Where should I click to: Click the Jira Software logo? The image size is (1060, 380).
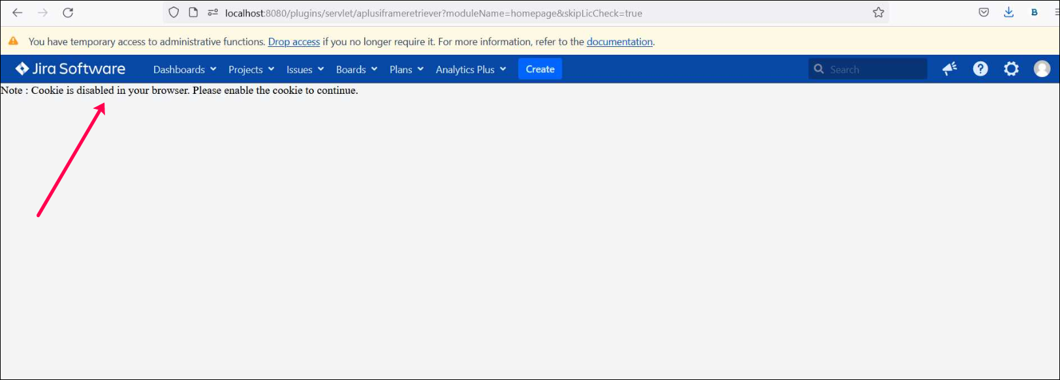70,69
